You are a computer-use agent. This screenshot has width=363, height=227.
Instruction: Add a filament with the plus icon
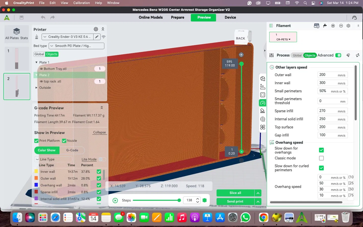[x=333, y=26]
